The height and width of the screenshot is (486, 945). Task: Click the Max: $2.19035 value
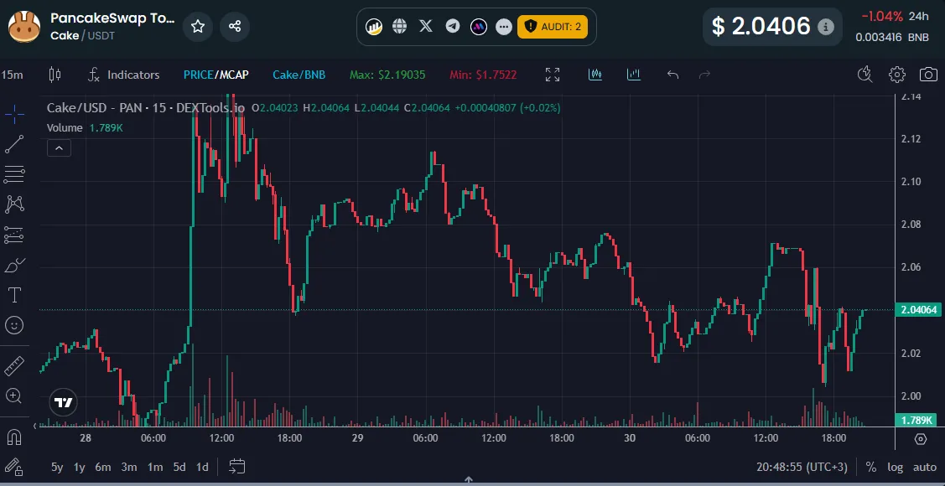click(387, 75)
